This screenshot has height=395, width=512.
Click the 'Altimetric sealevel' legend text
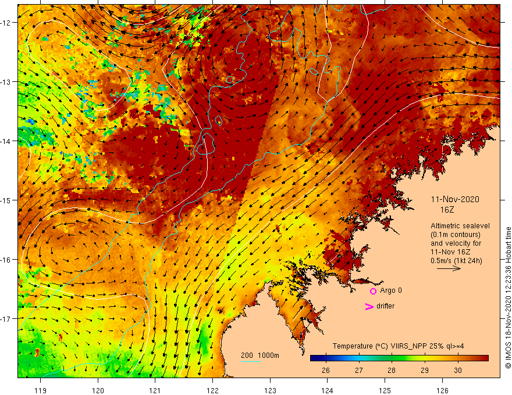460,226
